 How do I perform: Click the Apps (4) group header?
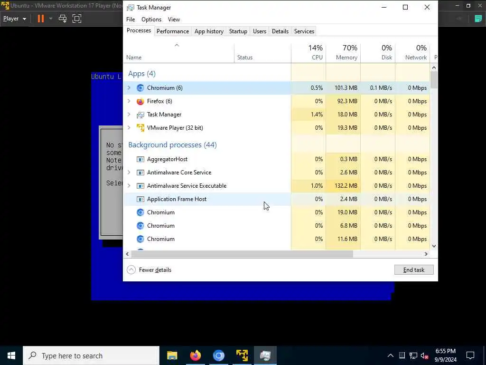click(142, 74)
